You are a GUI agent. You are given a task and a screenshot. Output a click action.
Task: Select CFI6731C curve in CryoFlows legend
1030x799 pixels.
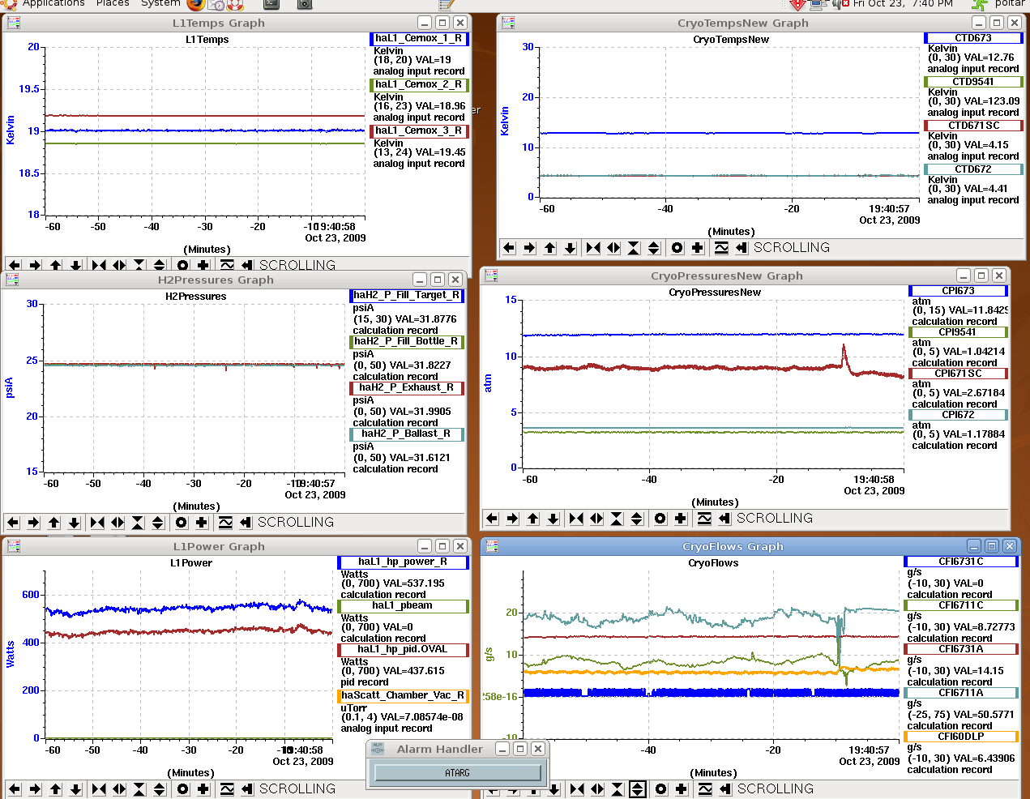click(x=961, y=562)
